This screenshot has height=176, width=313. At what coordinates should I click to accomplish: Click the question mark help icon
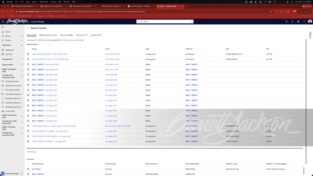(x=304, y=22)
